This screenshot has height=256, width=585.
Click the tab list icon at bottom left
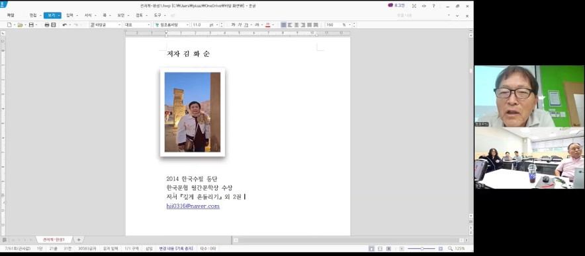[5, 240]
